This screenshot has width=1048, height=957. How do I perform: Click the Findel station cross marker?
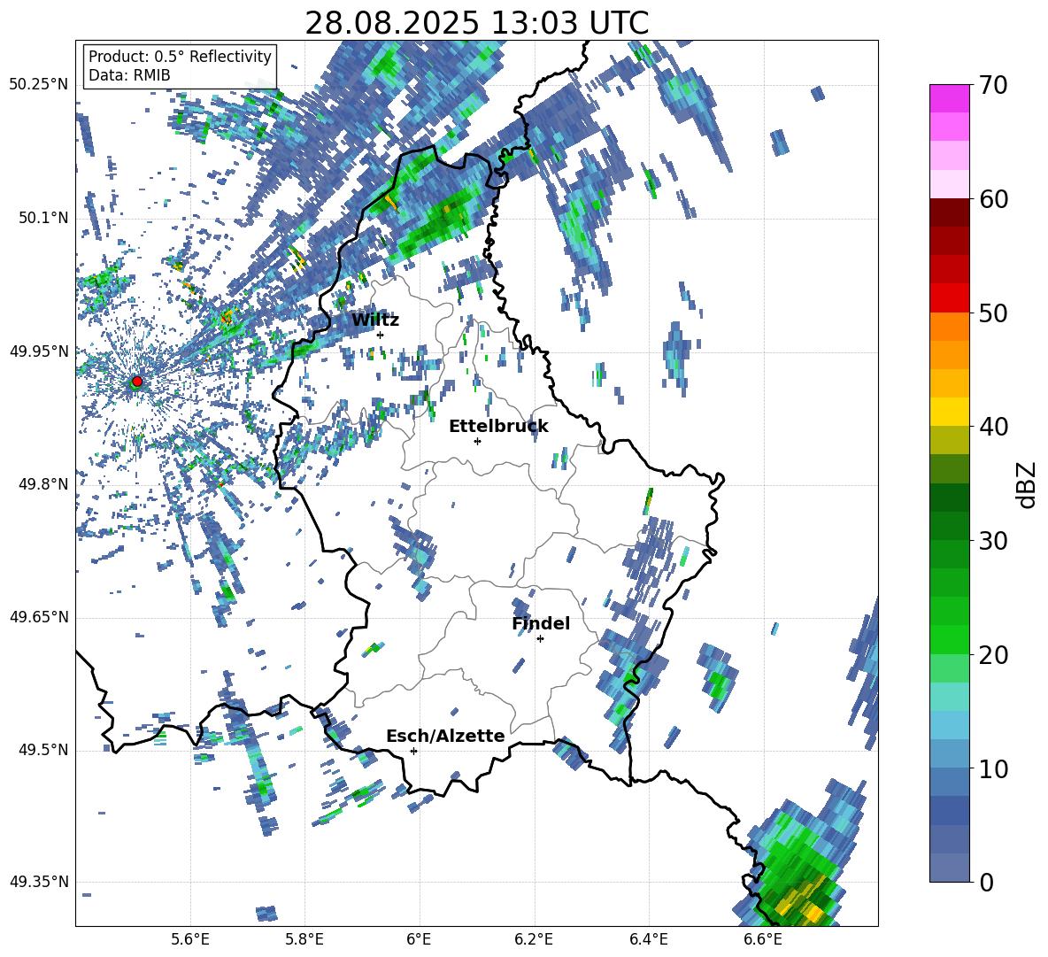tap(540, 639)
